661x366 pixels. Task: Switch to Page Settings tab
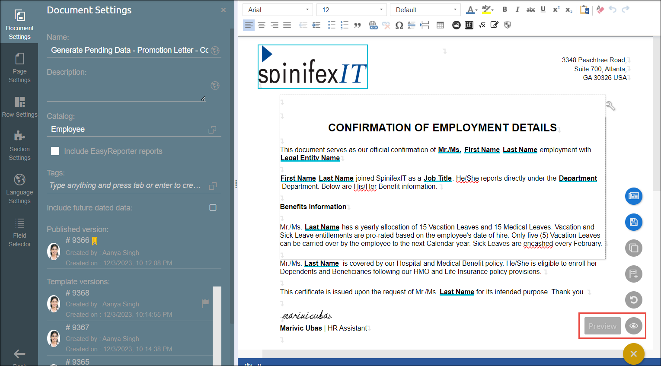tap(19, 68)
